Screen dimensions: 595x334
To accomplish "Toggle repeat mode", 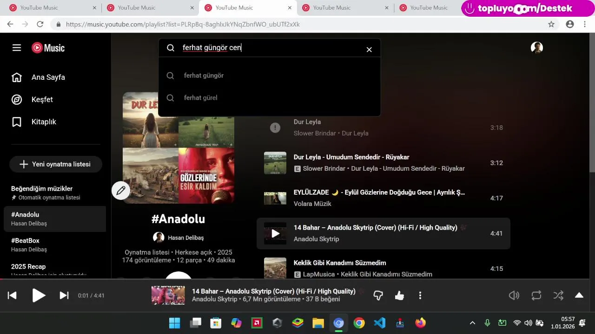I will point(536,295).
